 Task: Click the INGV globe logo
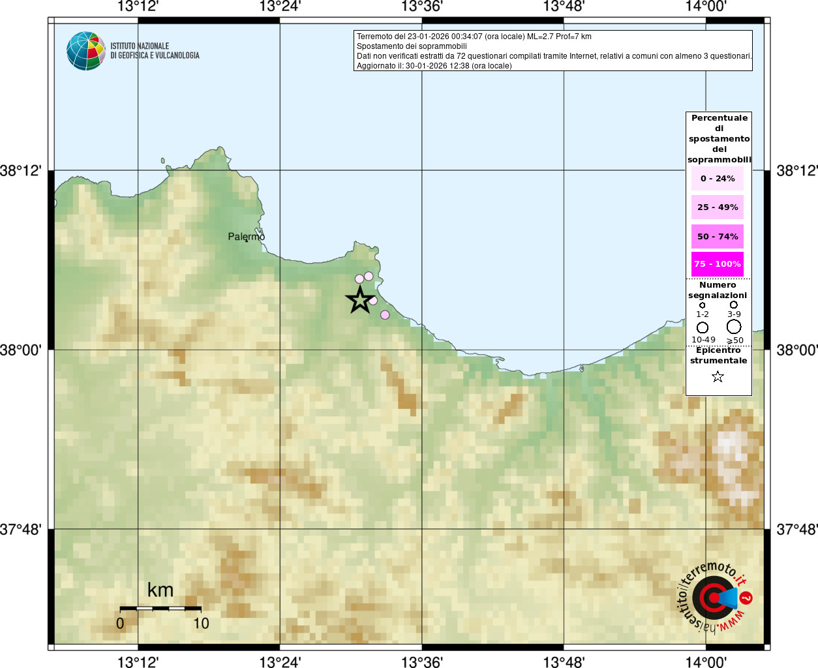tap(85, 51)
